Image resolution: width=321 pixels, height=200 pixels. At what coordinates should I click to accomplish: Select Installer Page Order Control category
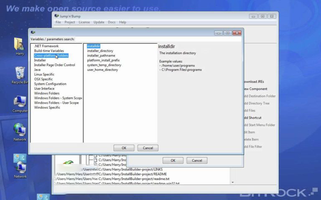point(54,65)
